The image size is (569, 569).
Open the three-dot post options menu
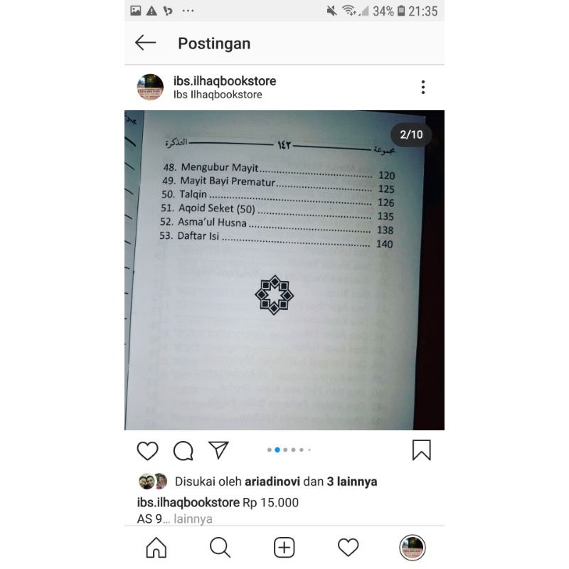tap(422, 87)
